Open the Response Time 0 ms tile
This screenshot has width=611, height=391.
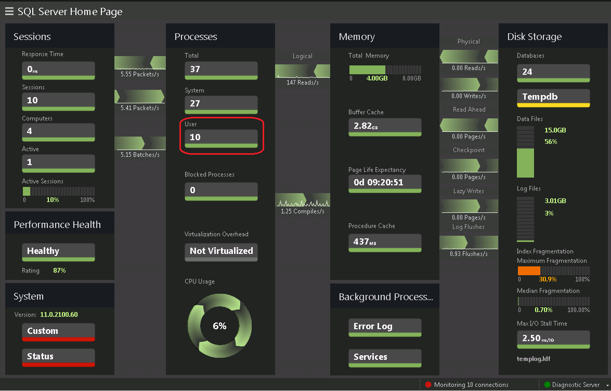(58, 71)
